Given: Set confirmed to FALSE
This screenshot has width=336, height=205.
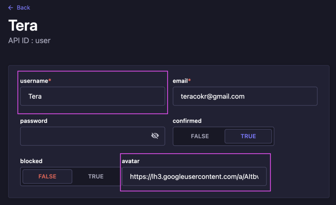Looking at the screenshot, I should click(x=199, y=136).
